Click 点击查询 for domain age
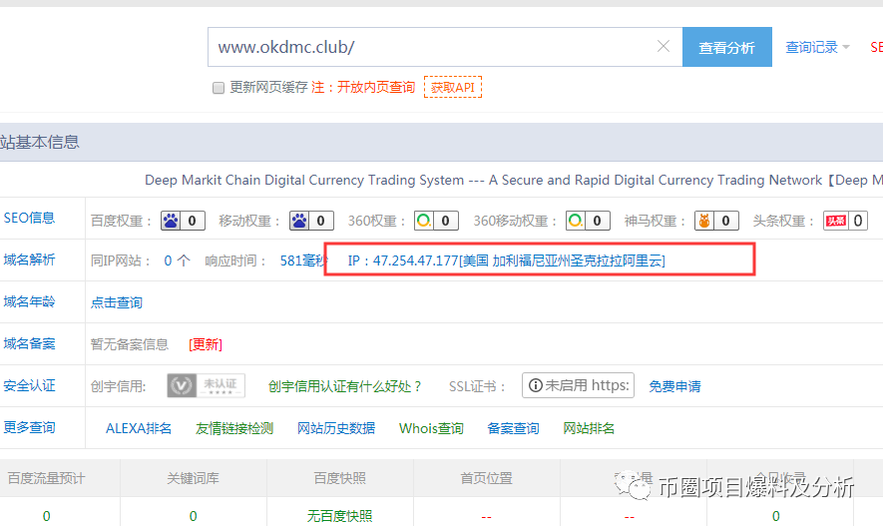Image resolution: width=883 pixels, height=526 pixels. (117, 302)
